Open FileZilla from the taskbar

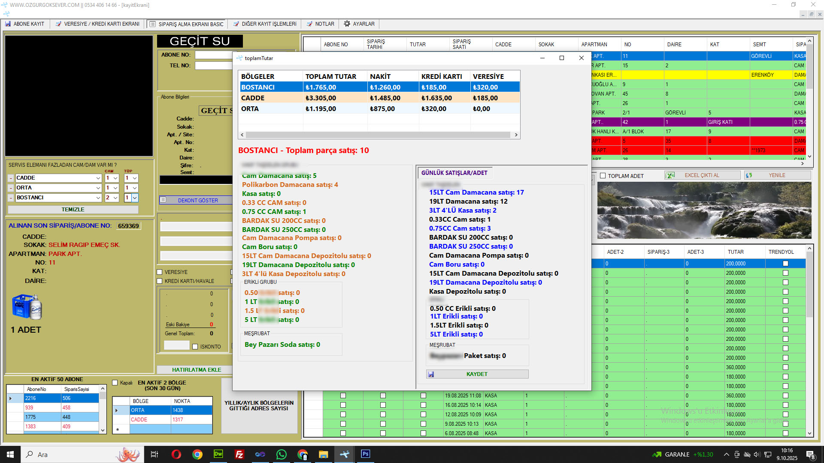[x=239, y=454]
